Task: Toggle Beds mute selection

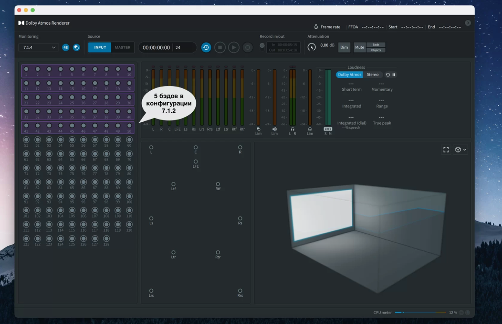Action: click(376, 45)
